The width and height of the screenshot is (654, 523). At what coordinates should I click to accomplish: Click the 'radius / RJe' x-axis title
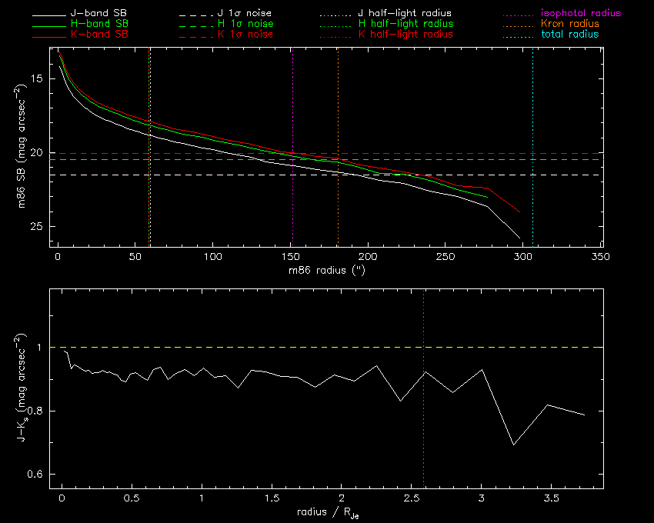[326, 512]
